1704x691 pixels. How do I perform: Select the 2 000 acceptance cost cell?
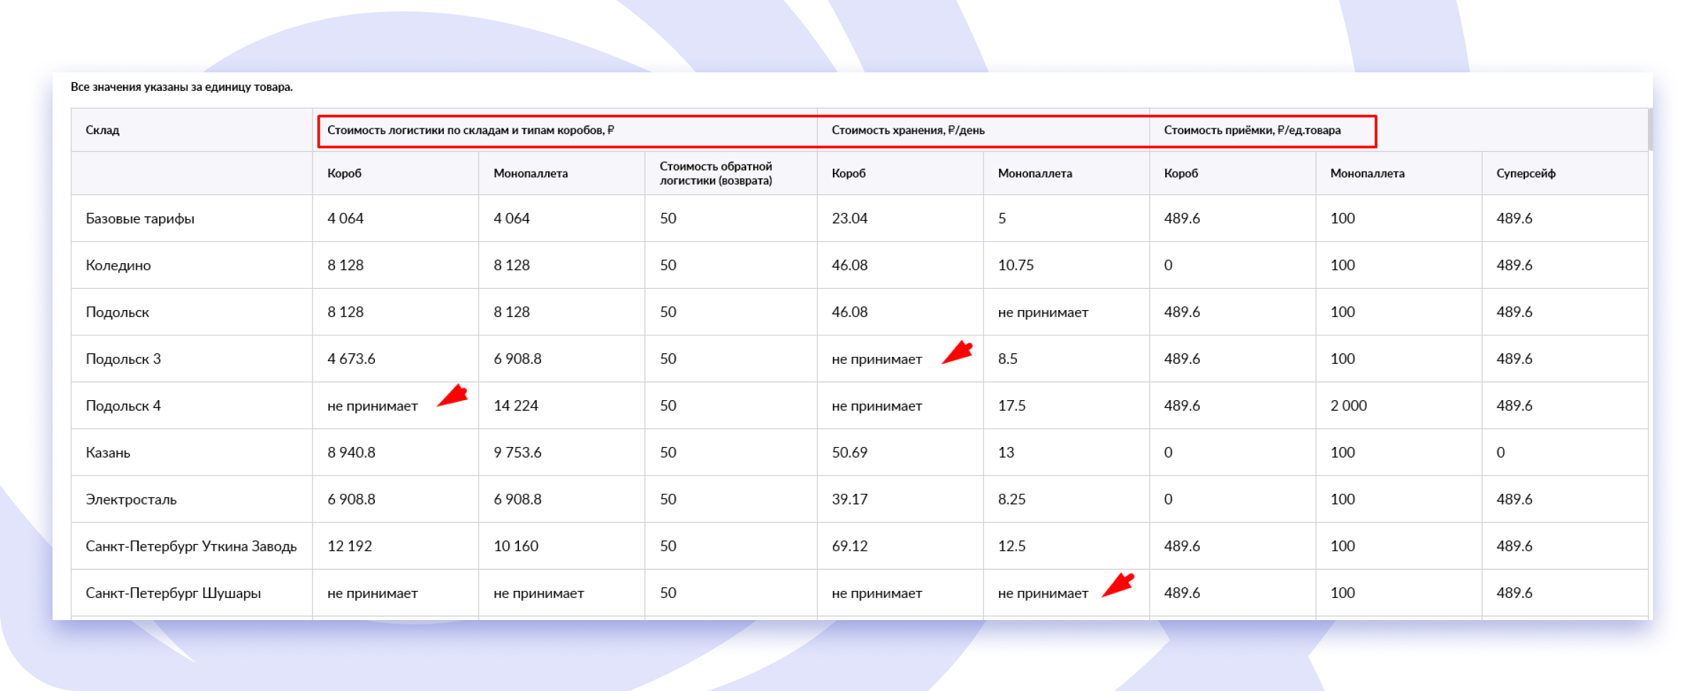pyautogui.click(x=1348, y=406)
